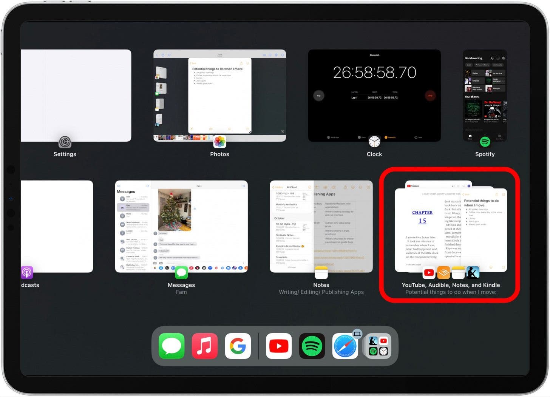
Task: Tap the Clock app icon under stopwatch card
Action: point(374,142)
